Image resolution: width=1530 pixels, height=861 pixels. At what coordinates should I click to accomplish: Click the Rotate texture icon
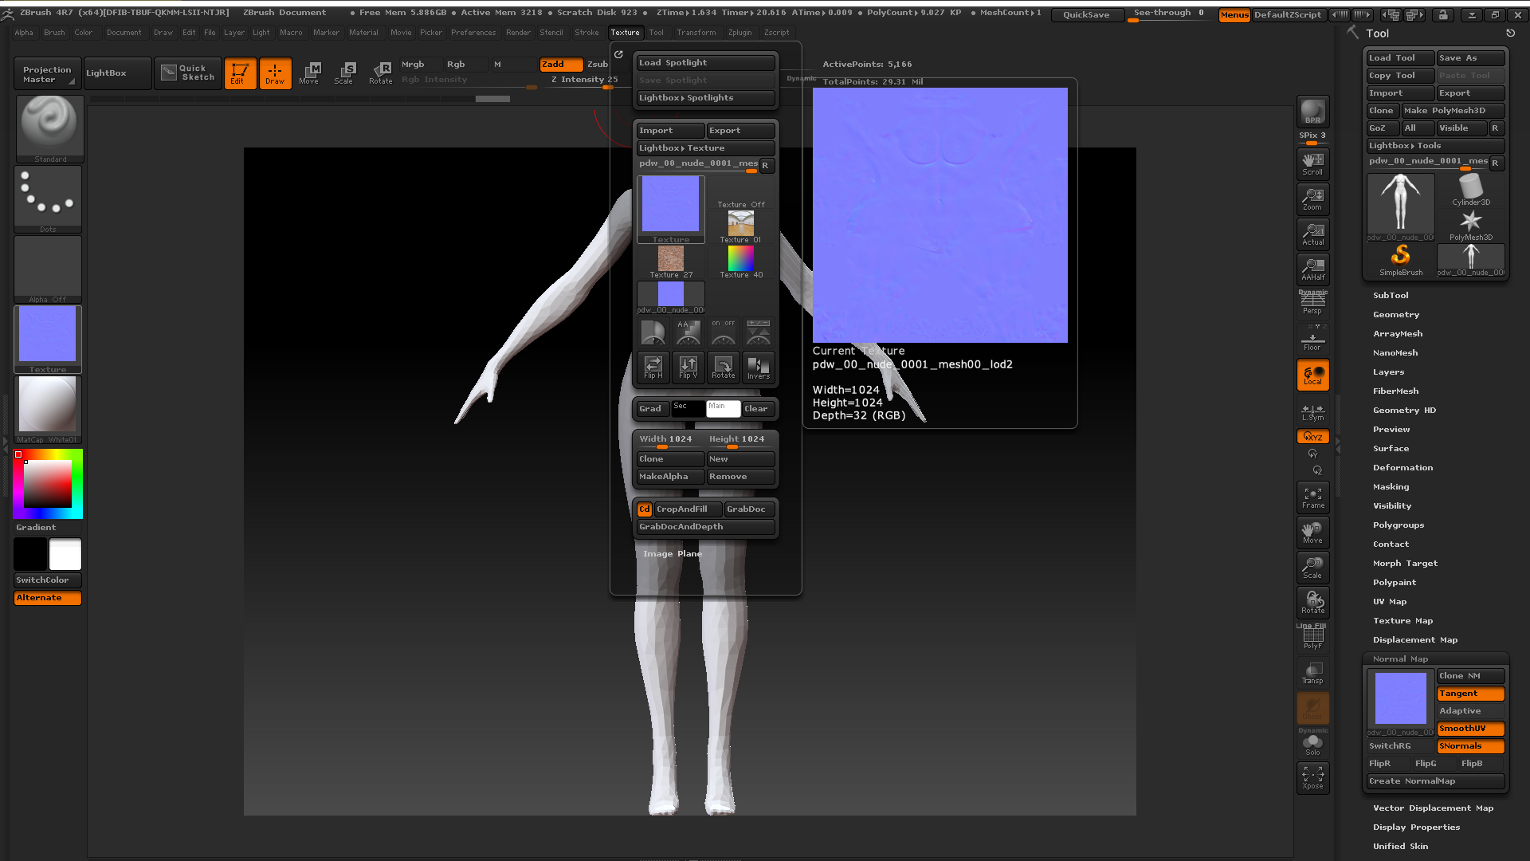723,367
